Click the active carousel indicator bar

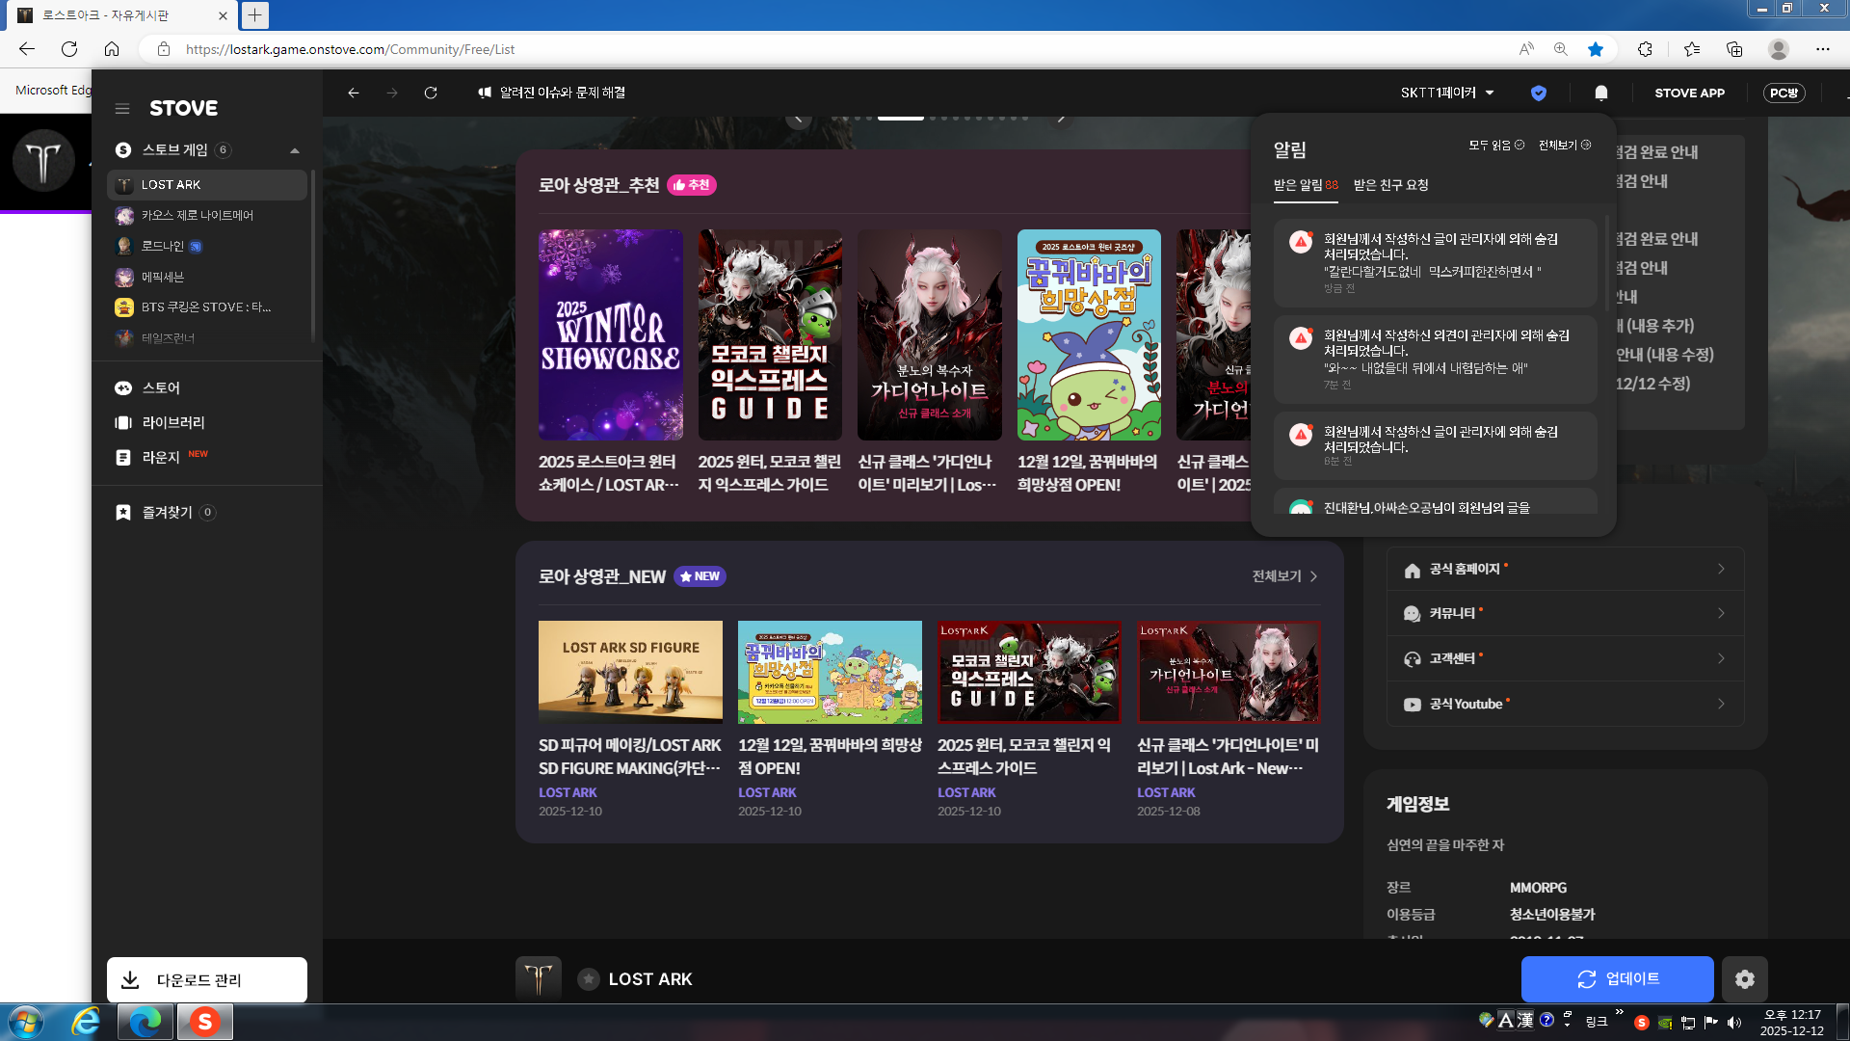pyautogui.click(x=900, y=118)
